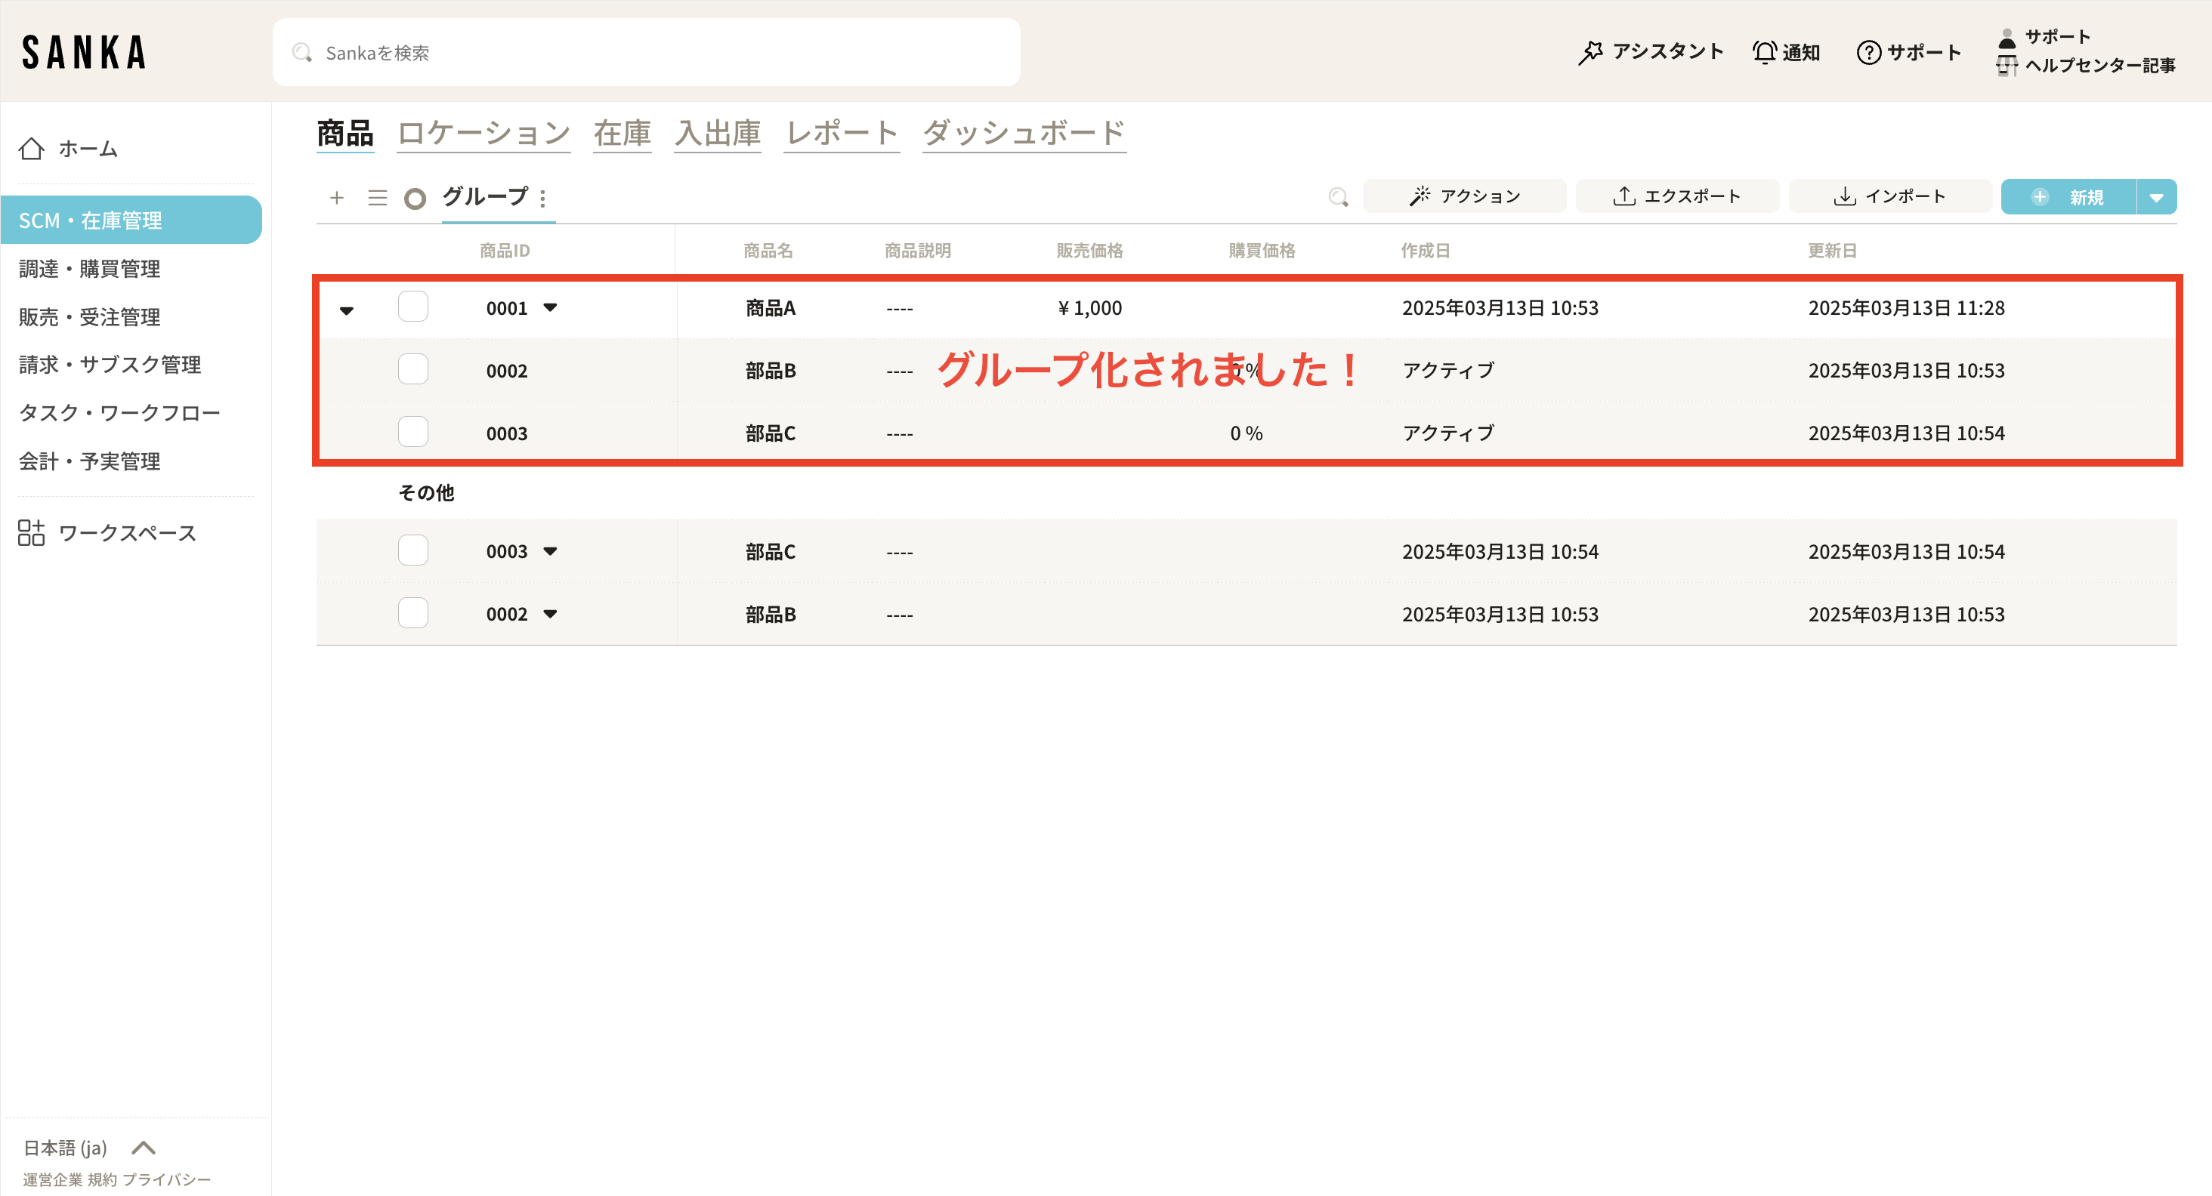Open 調達・購買管理 in the sidebar
Screen dimensions: 2212x1196
pyautogui.click(x=90, y=269)
